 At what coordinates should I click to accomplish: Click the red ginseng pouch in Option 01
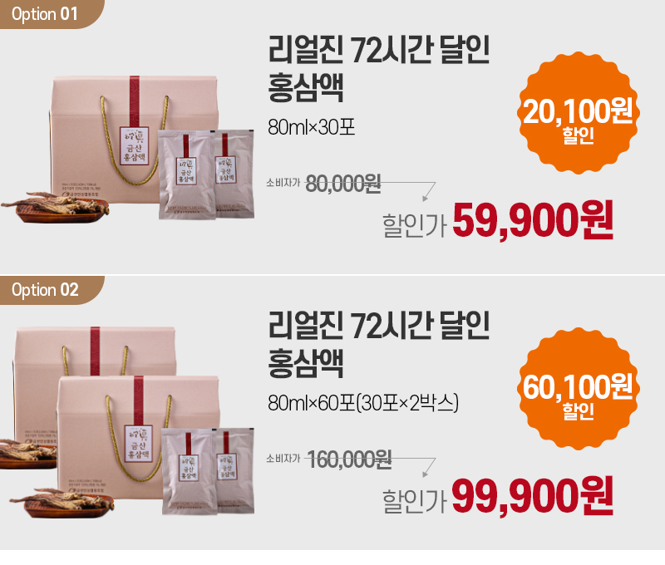187,174
